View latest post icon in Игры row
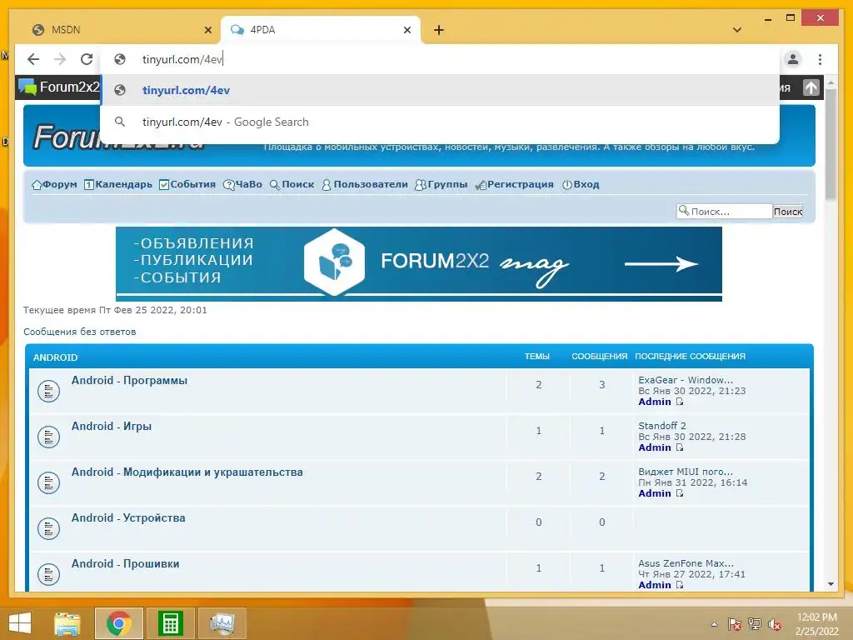The height and width of the screenshot is (640, 853). (680, 447)
